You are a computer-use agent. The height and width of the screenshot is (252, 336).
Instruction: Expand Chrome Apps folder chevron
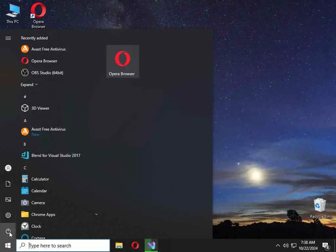96,214
